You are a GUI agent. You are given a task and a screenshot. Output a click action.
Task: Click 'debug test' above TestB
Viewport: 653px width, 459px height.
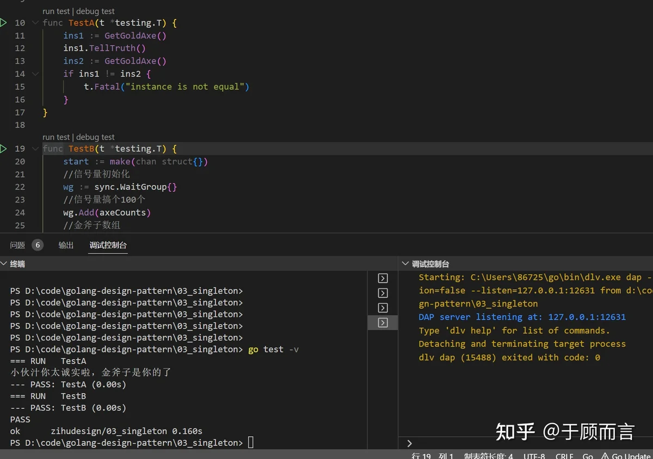click(x=95, y=137)
